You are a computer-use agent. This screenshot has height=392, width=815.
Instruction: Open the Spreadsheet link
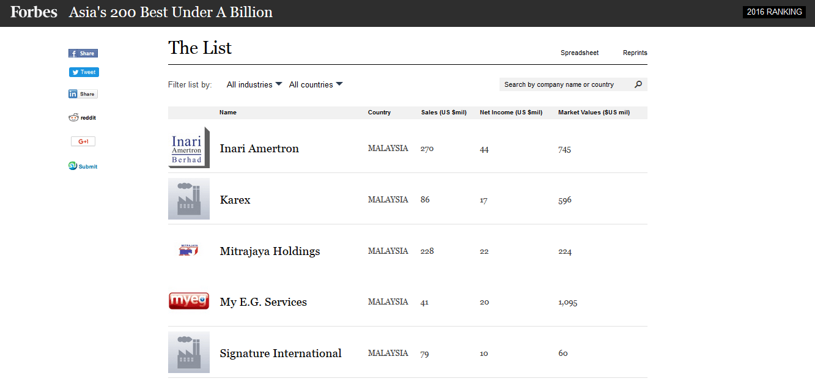[580, 53]
